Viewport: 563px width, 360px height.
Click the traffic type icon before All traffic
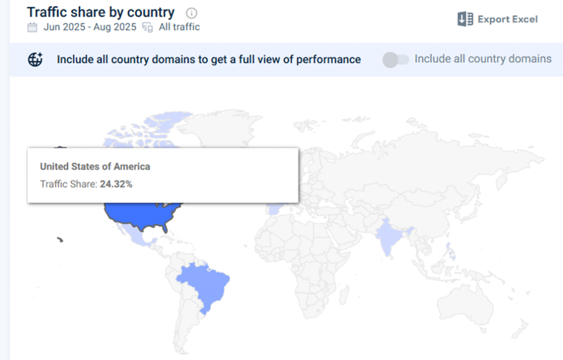(147, 27)
